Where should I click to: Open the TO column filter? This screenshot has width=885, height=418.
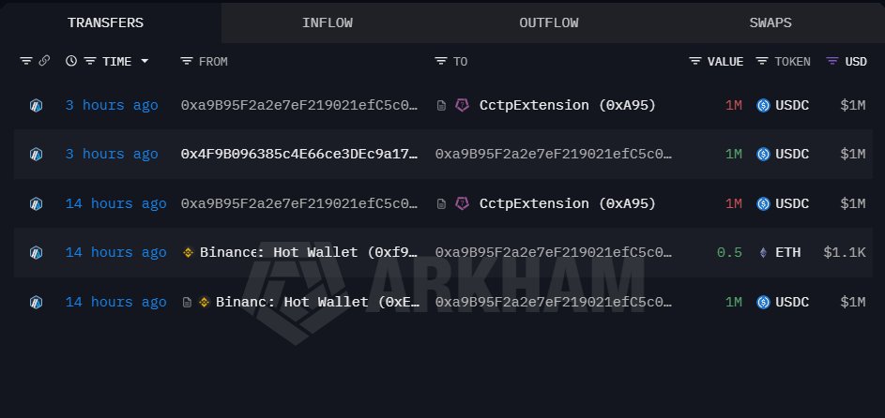tap(441, 62)
